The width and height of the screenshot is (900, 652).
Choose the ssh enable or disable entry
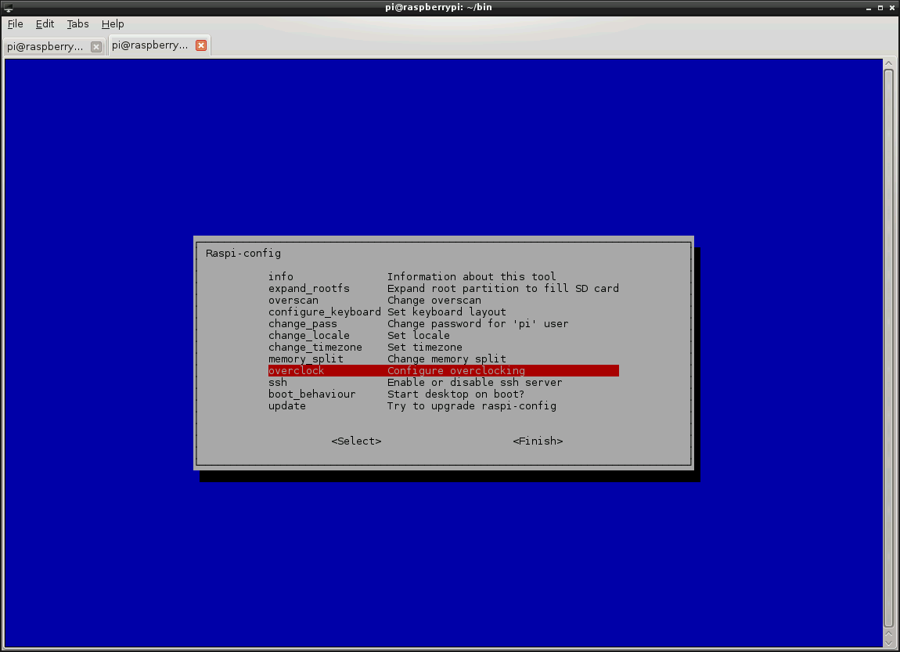278,382
